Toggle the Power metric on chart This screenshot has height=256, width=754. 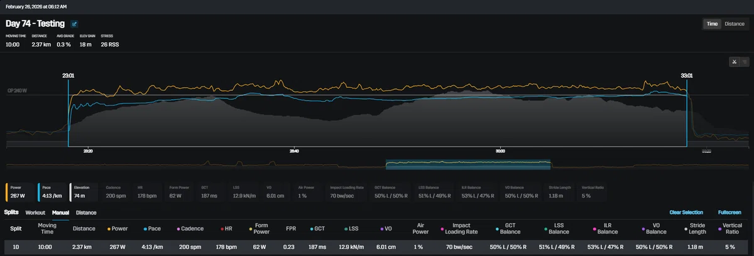(20, 192)
